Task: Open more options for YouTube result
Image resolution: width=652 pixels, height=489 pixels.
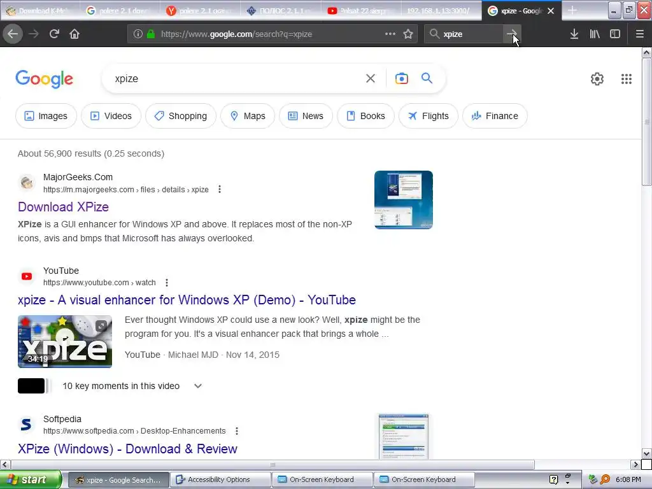Action: coord(167,282)
